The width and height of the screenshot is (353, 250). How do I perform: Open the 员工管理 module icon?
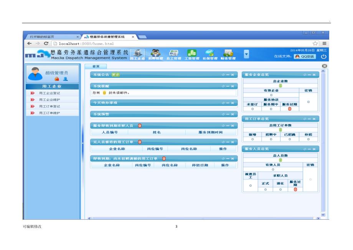(x=174, y=54)
